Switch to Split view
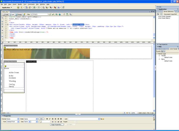Image resolution: width=179 pixels, height=131 pixels. coord(12,14)
